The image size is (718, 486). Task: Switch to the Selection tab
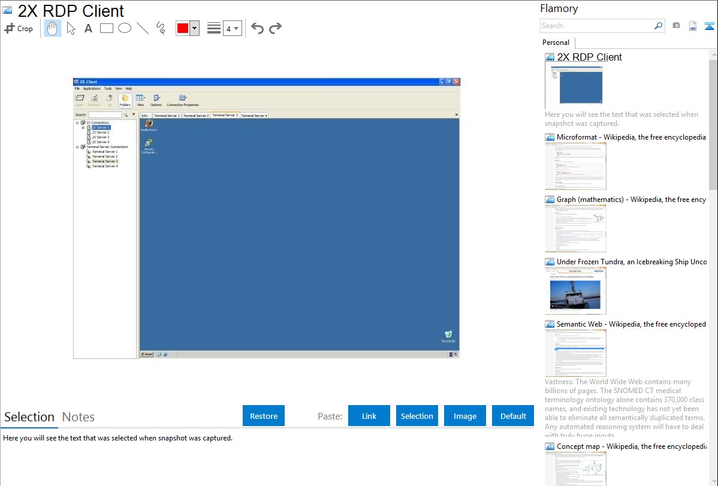point(29,417)
